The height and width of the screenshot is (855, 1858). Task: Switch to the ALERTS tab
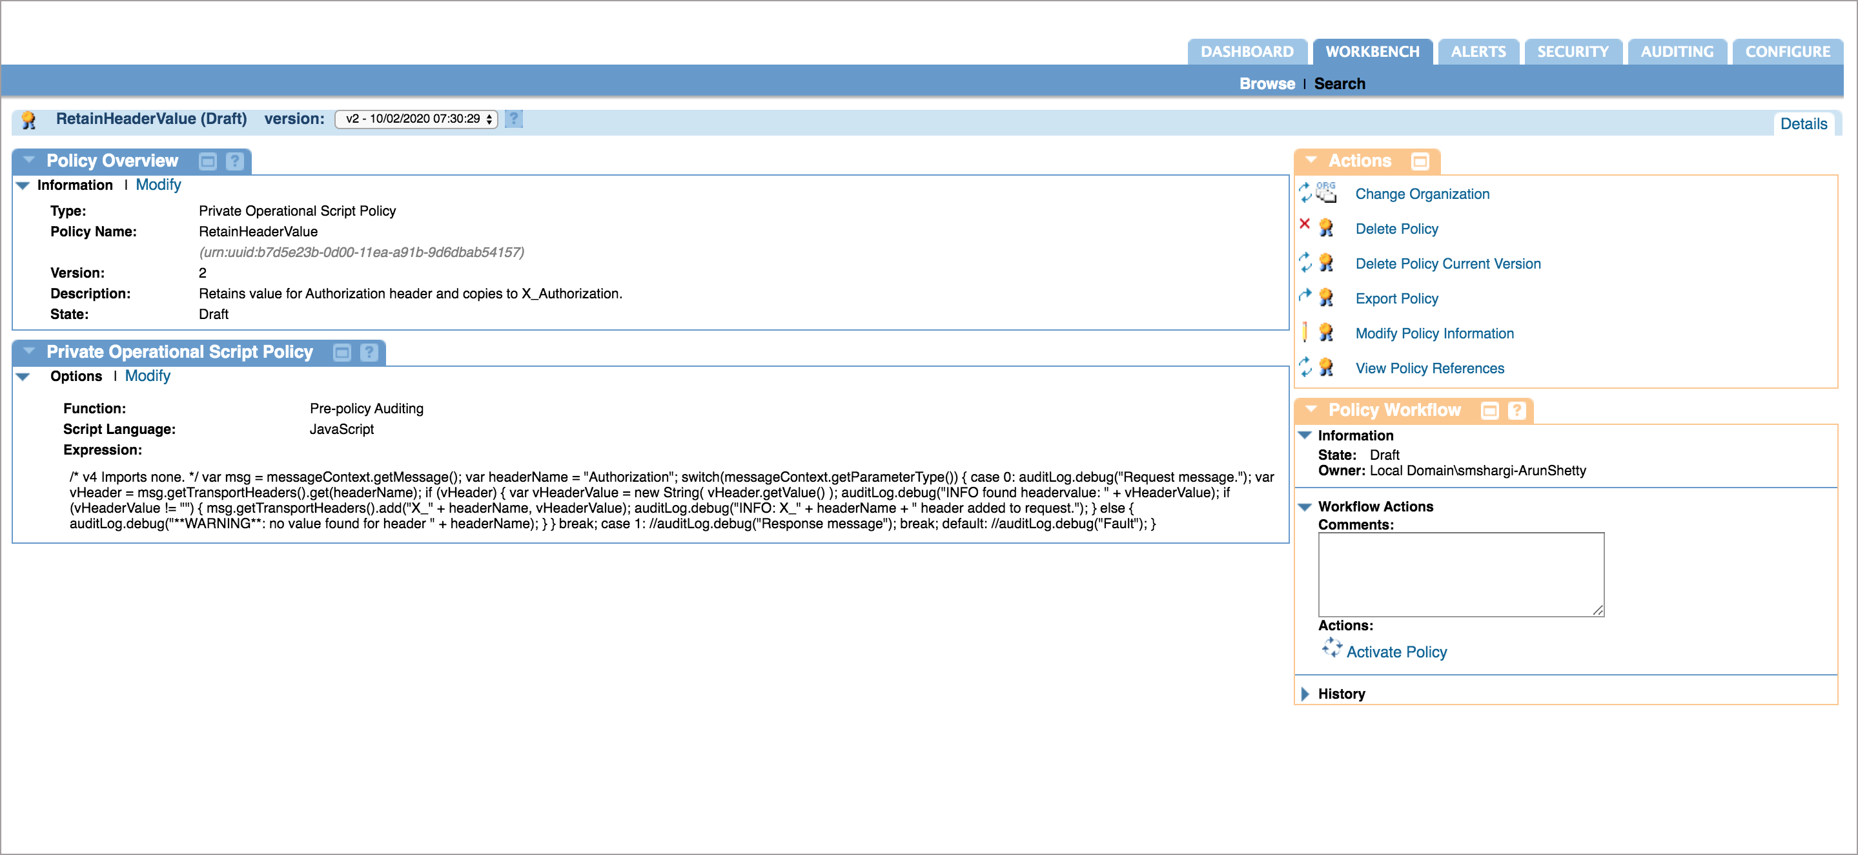click(x=1475, y=52)
